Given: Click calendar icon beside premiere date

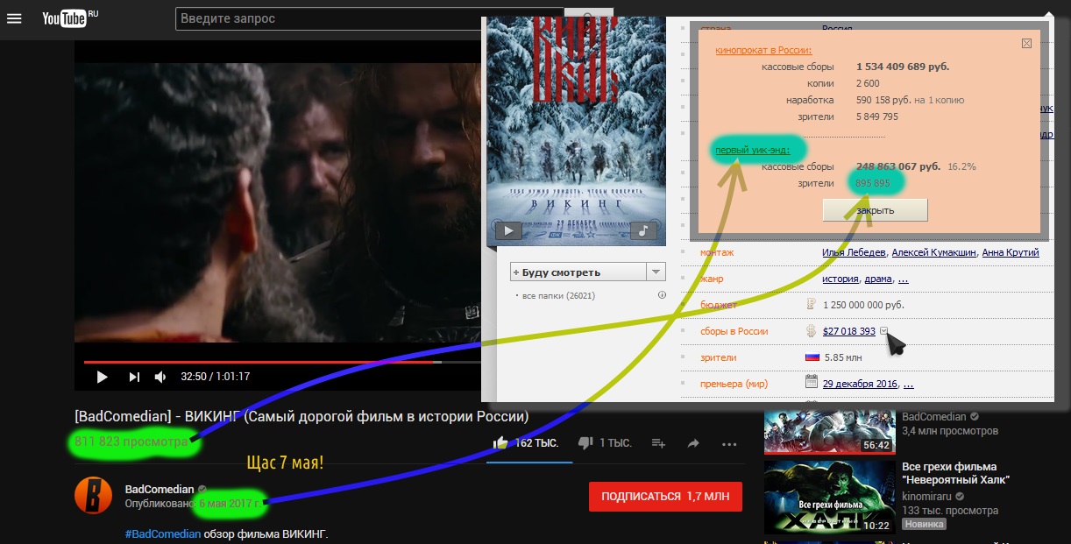Looking at the screenshot, I should (812, 383).
